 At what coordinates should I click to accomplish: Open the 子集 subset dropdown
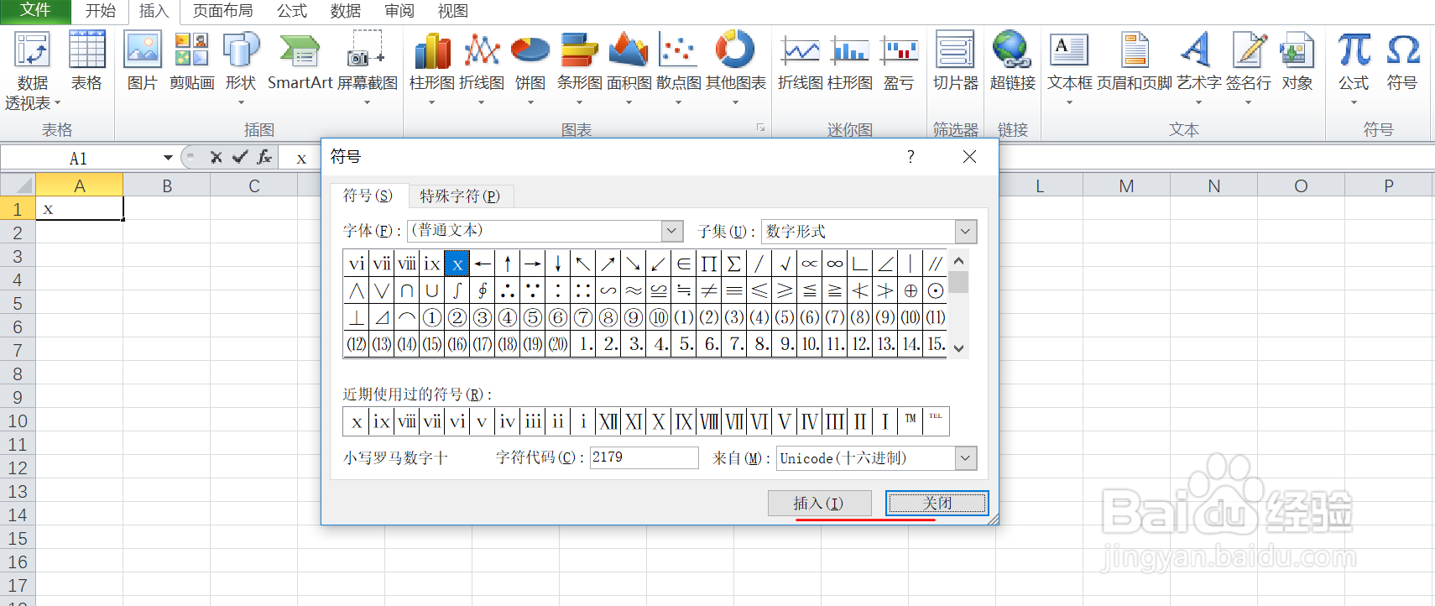(x=966, y=231)
